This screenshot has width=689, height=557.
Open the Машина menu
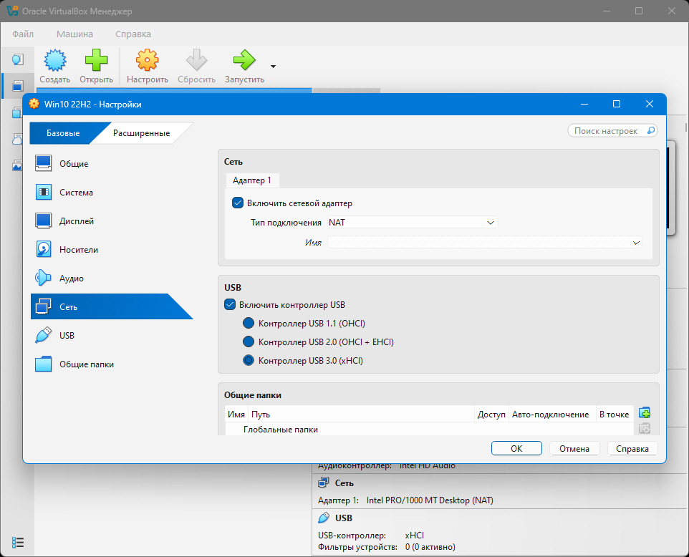pos(74,34)
